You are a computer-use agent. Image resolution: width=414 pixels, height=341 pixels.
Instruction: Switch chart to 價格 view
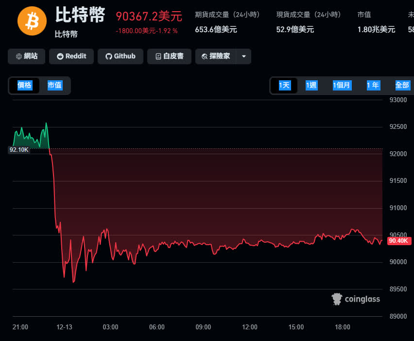(x=25, y=86)
